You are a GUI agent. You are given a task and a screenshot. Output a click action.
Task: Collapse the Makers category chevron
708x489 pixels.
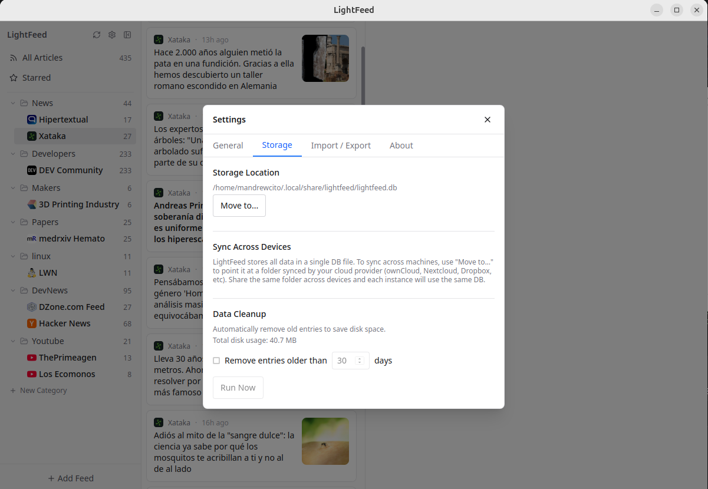coord(13,188)
